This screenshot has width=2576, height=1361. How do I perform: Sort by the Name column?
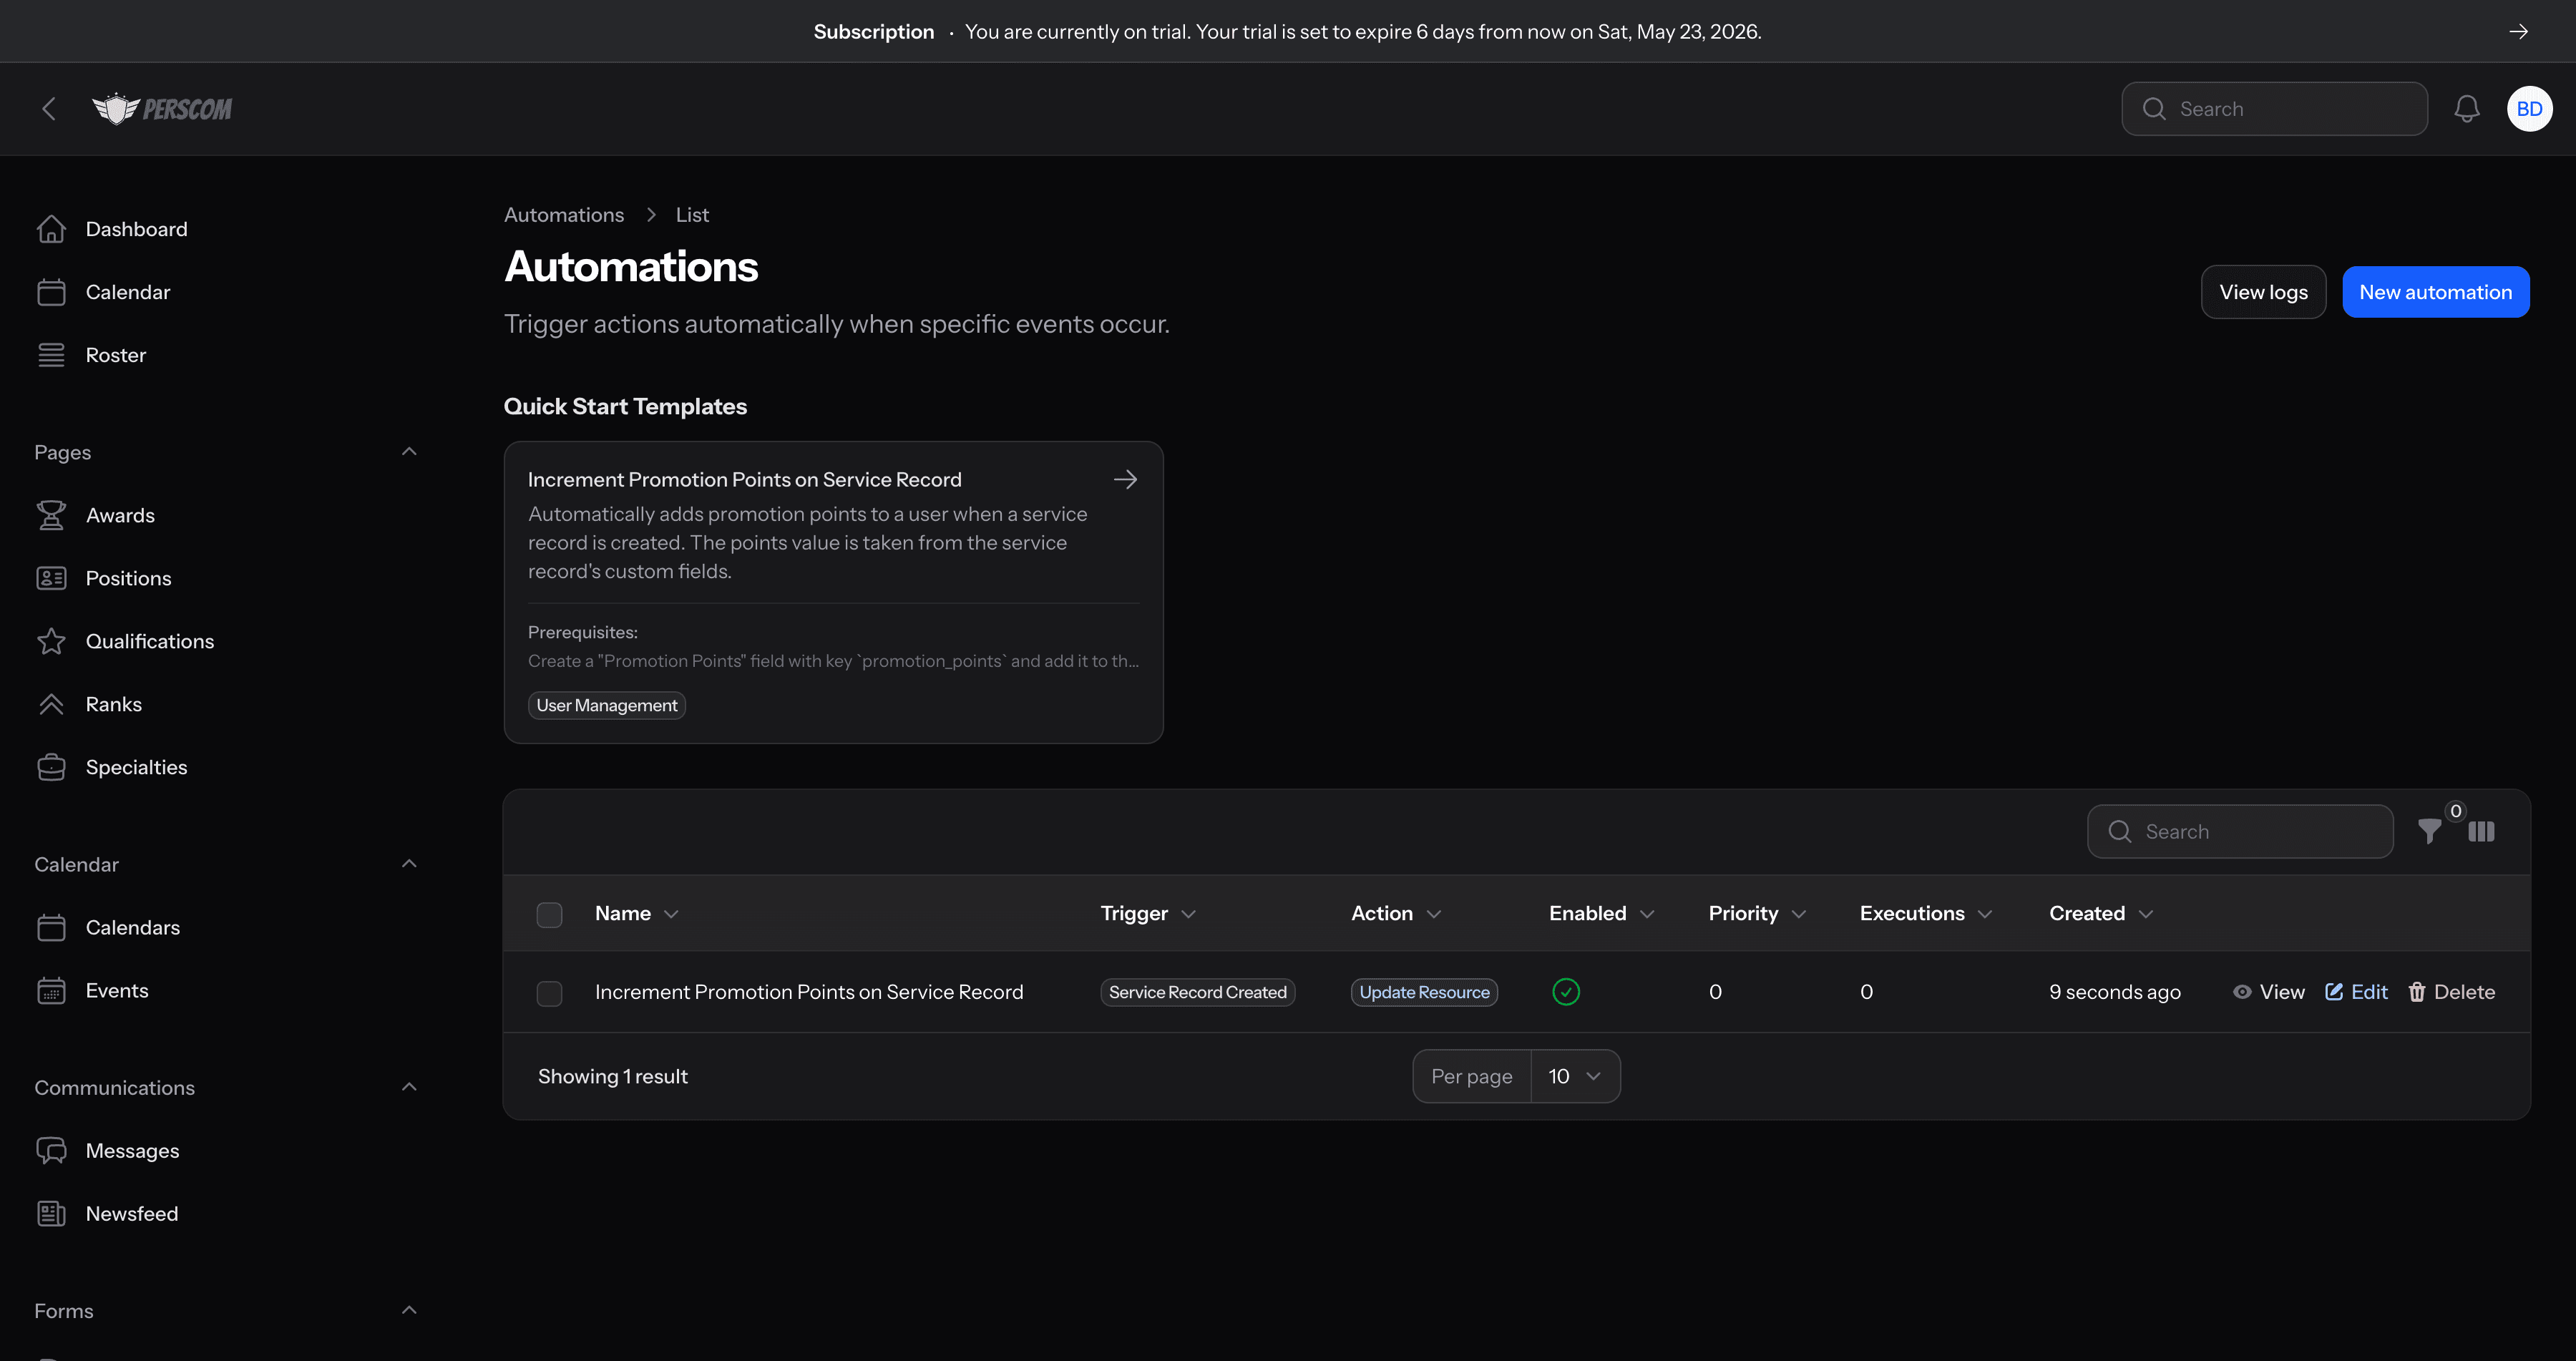[637, 913]
